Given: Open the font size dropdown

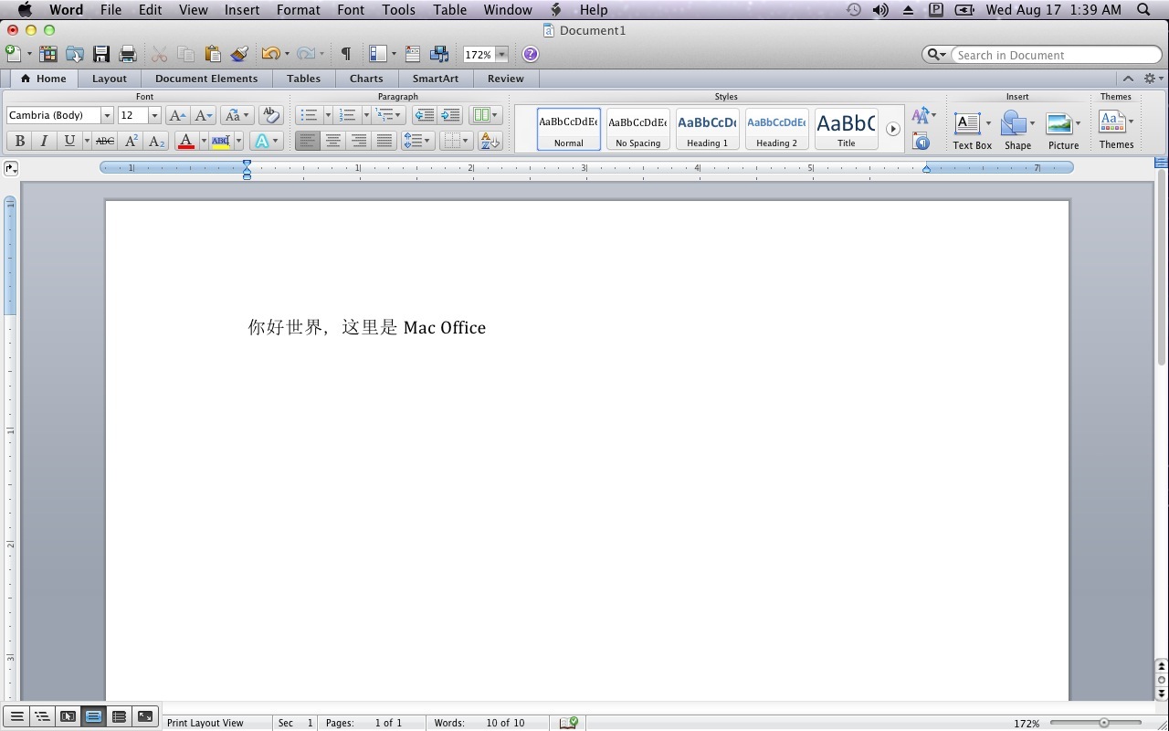Looking at the screenshot, I should coord(154,115).
